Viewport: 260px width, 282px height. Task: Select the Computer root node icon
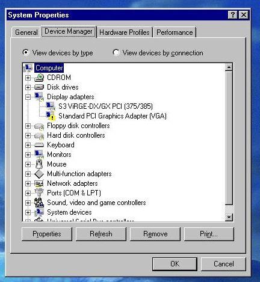click(28, 68)
